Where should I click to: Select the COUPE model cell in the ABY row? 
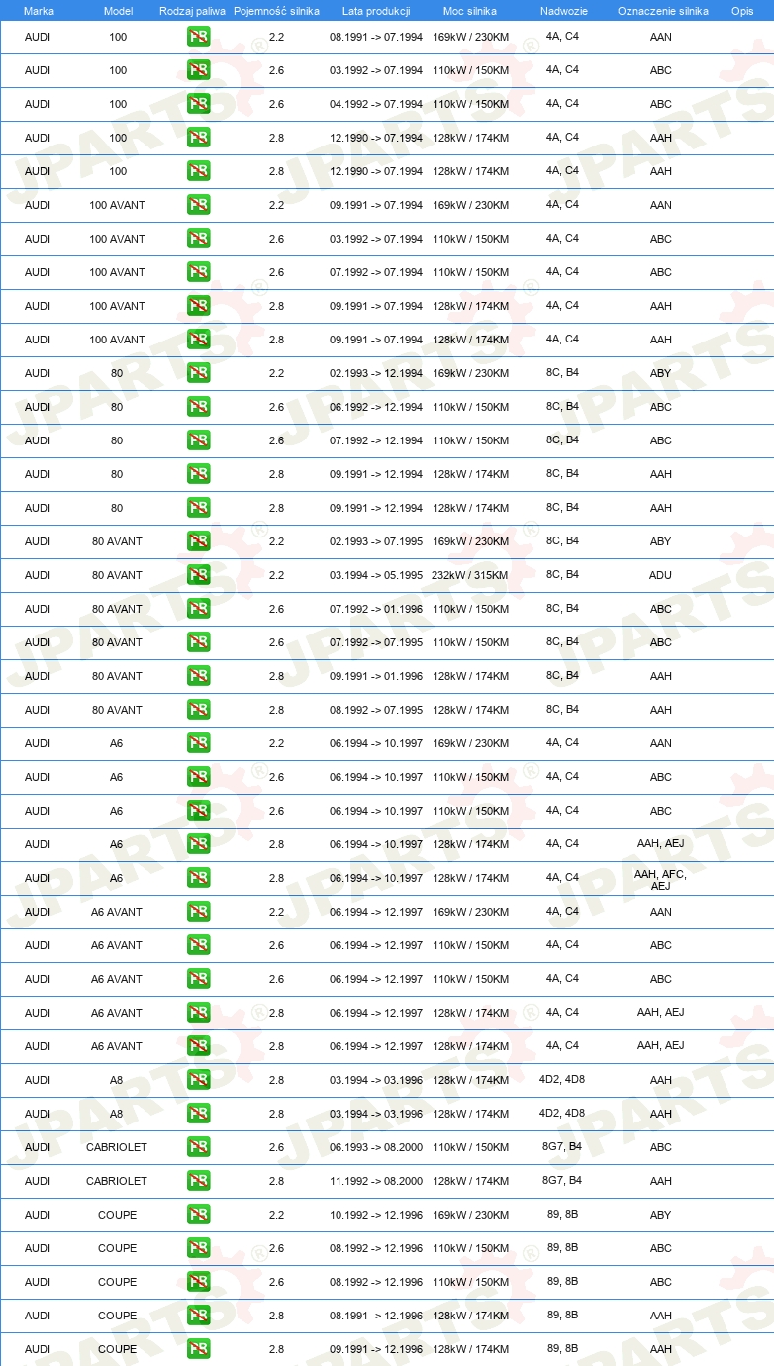point(117,1216)
